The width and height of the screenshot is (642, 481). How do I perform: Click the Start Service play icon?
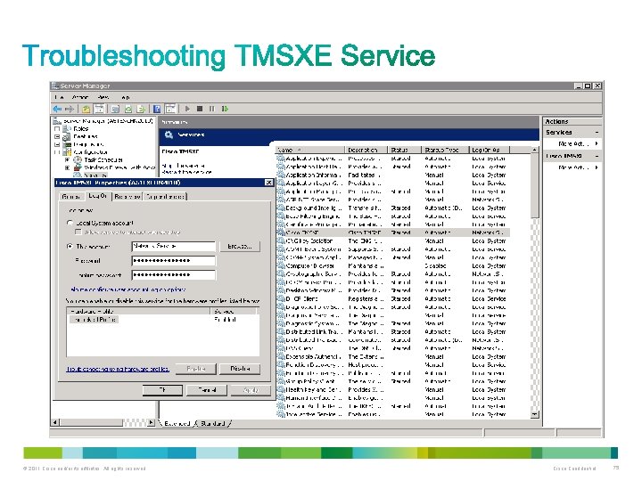click(187, 109)
